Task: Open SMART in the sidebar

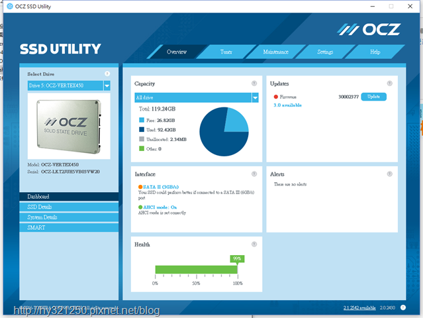Action: 69,227
